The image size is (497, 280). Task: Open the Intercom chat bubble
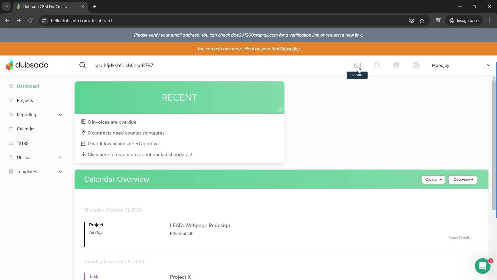[483, 266]
